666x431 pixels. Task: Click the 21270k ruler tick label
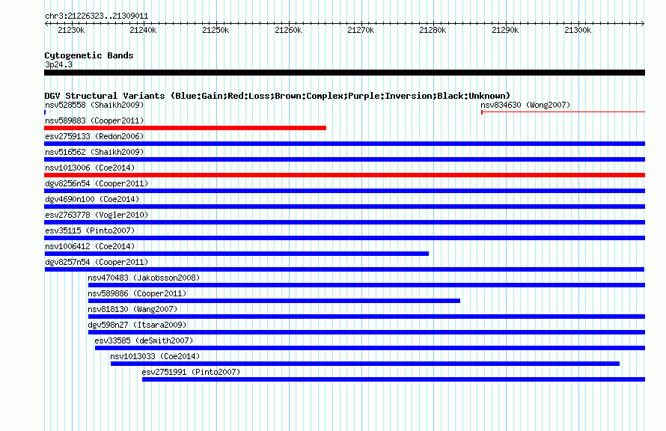point(361,30)
